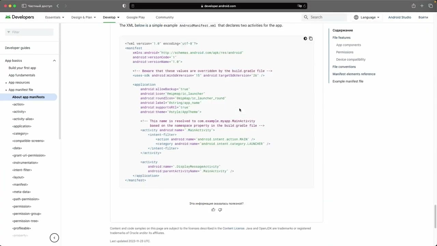437x246 pixels.
Task: Click the developer.android.com address bar
Action: [x=218, y=6]
